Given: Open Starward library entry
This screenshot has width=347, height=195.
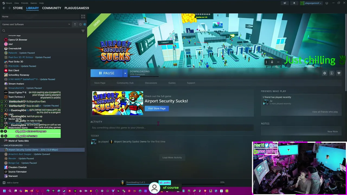Looking at the screenshot, I should point(13,176).
